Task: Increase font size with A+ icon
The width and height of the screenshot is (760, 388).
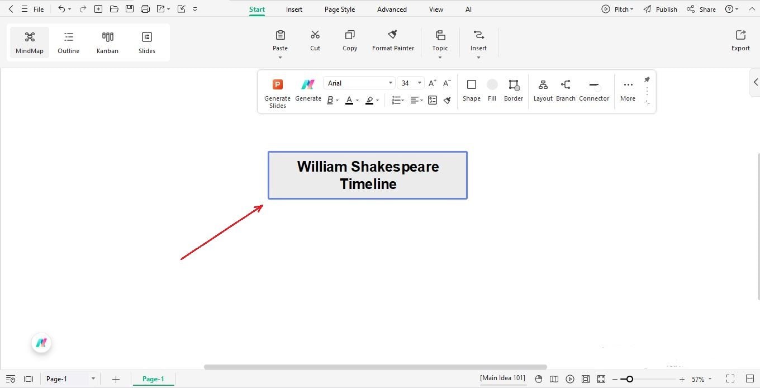Action: 432,83
